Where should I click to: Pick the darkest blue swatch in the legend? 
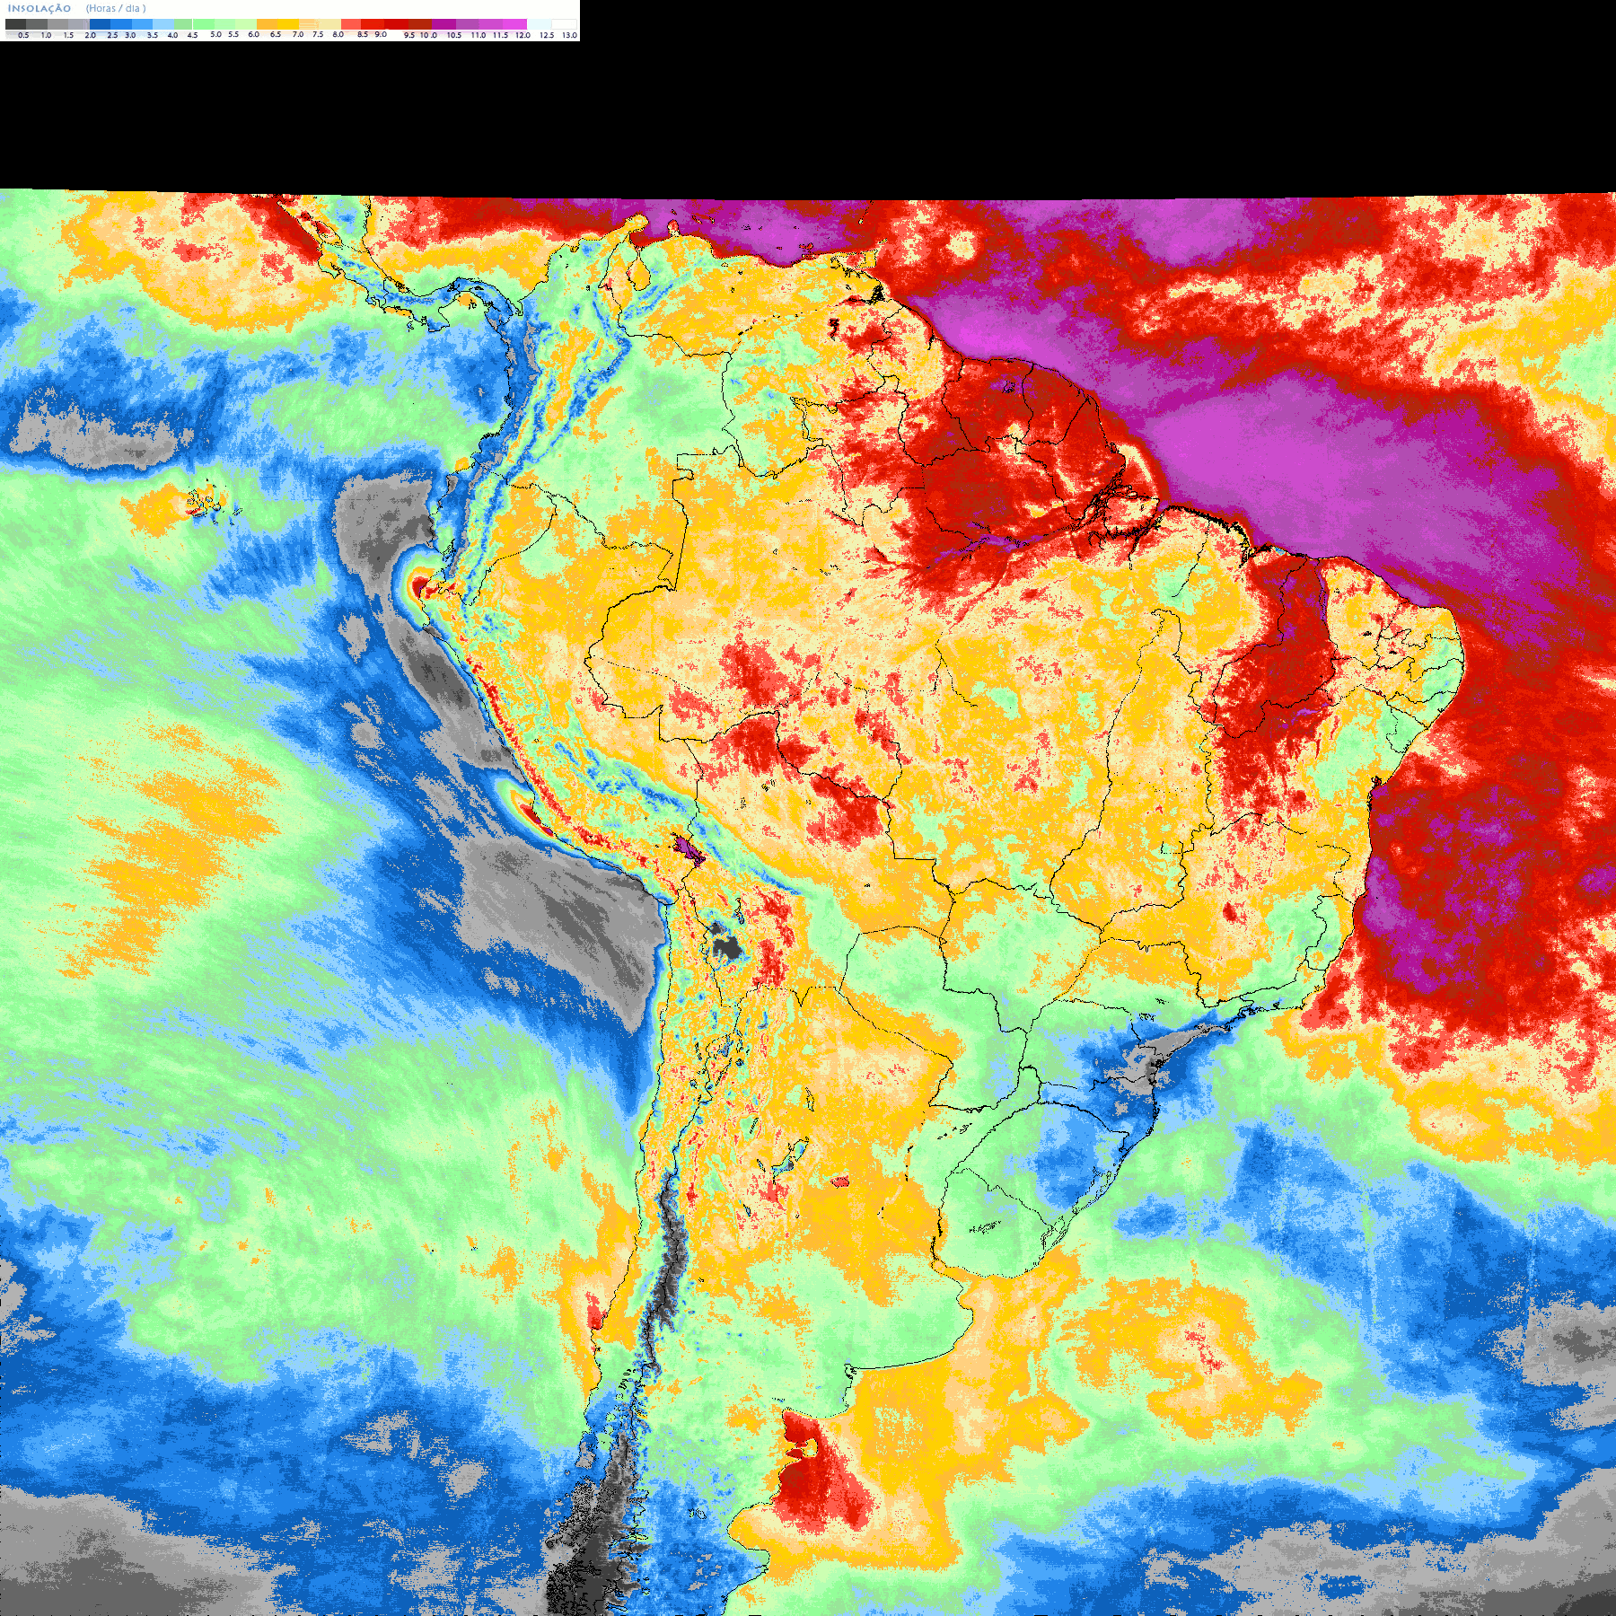tap(100, 24)
